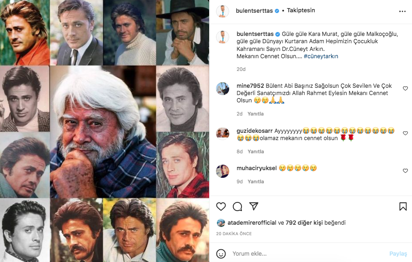412x262 pixels.
Task: Share post using paper plane icon
Action: click(254, 207)
